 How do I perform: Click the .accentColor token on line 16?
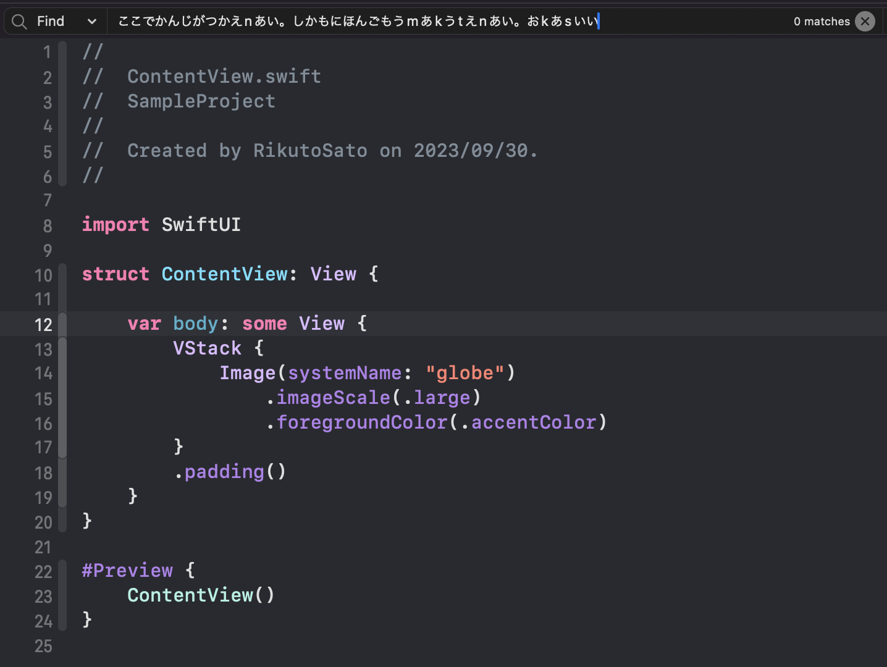[533, 422]
